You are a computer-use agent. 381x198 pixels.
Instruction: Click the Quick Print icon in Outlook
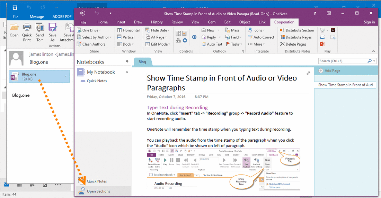coord(27,28)
